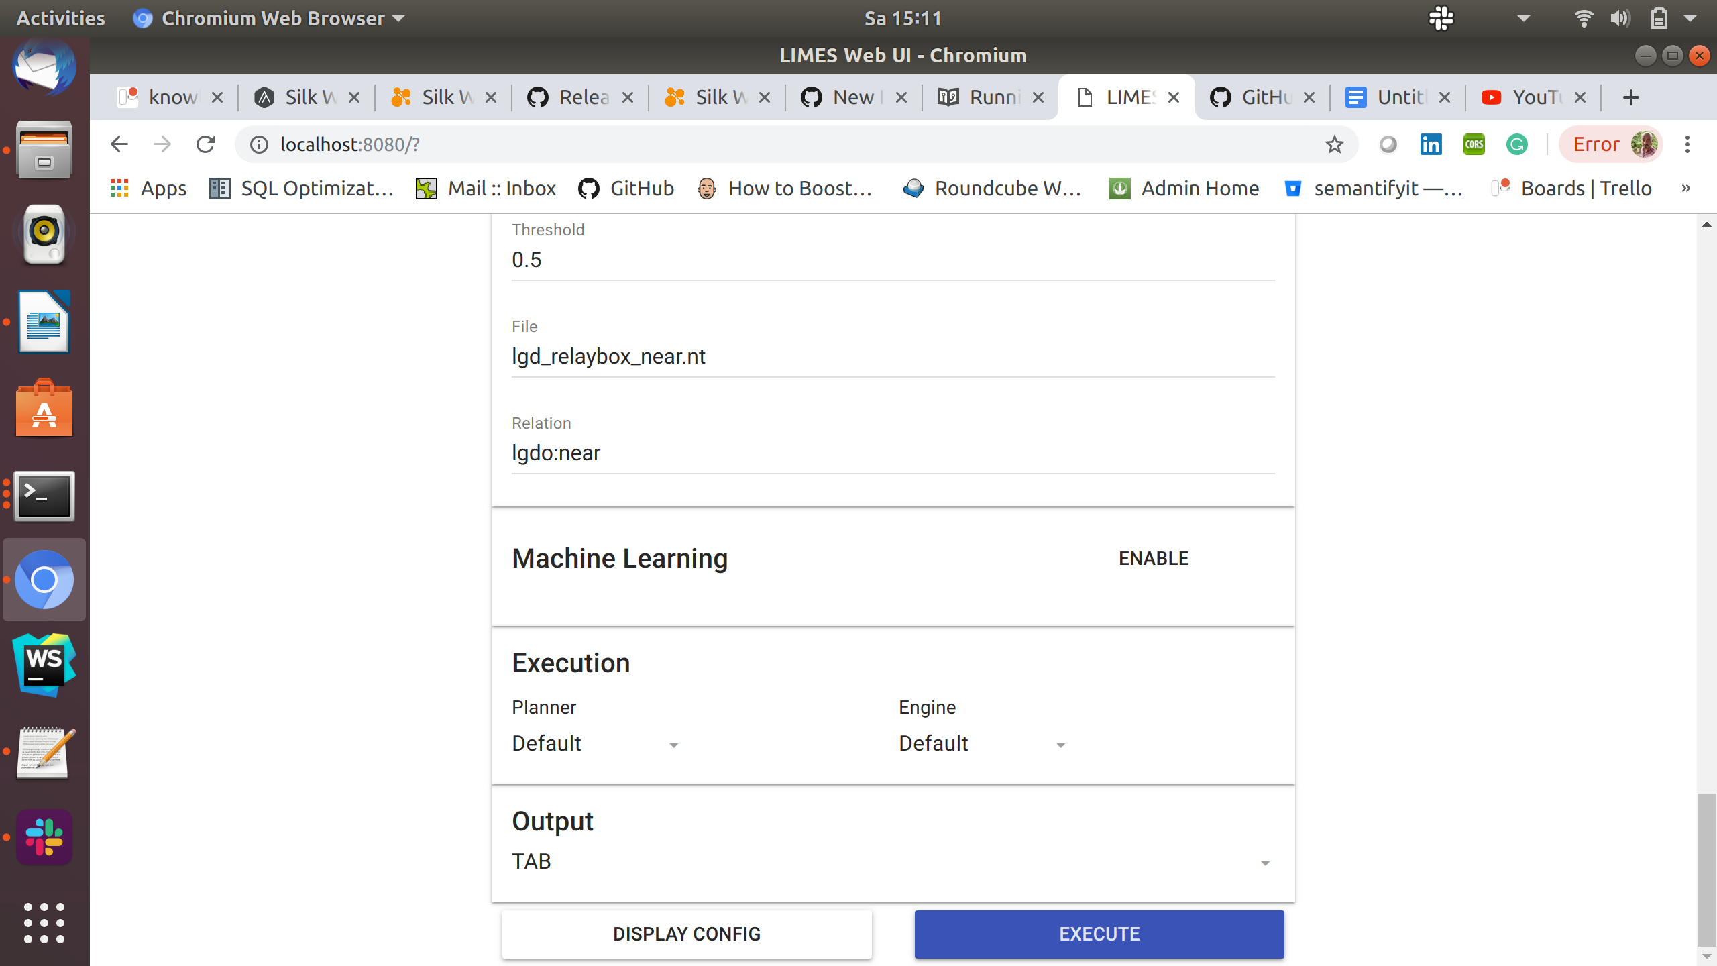
Task: Open Slack from the dock
Action: pos(43,837)
